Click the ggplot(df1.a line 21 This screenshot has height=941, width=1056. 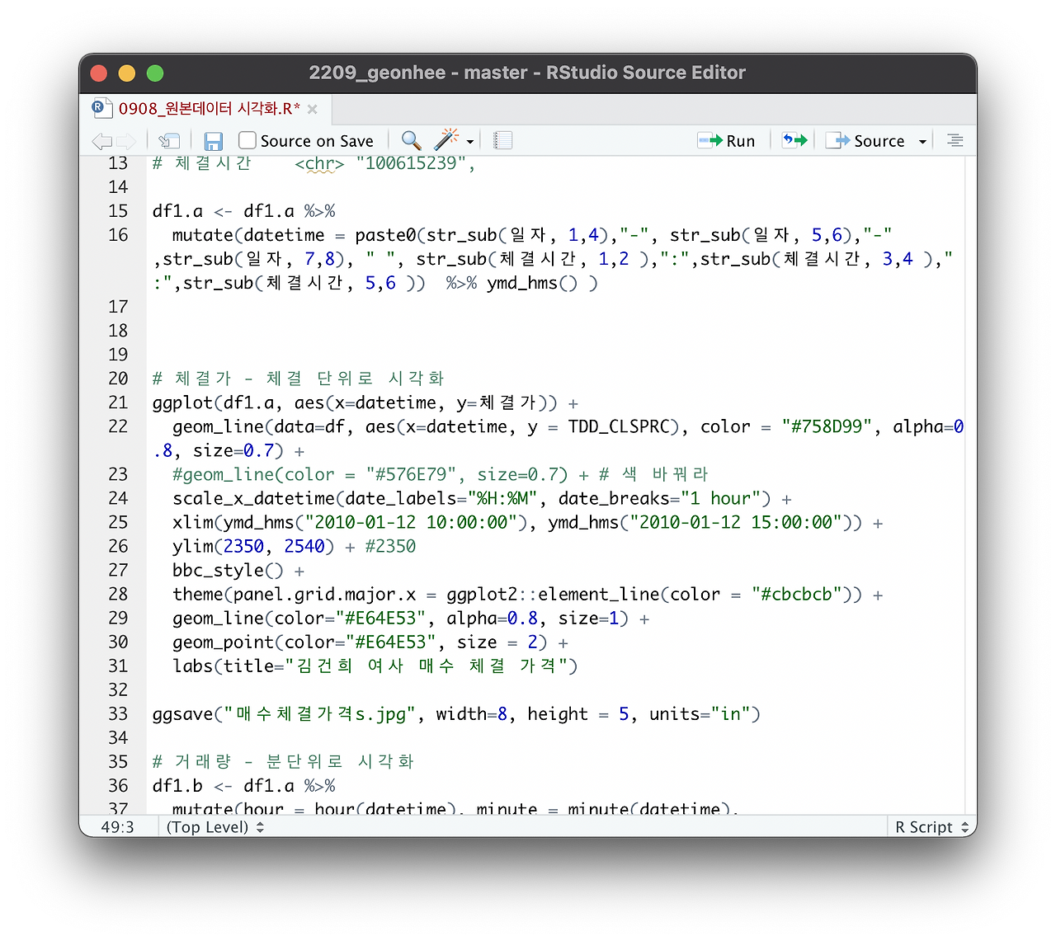(365, 403)
